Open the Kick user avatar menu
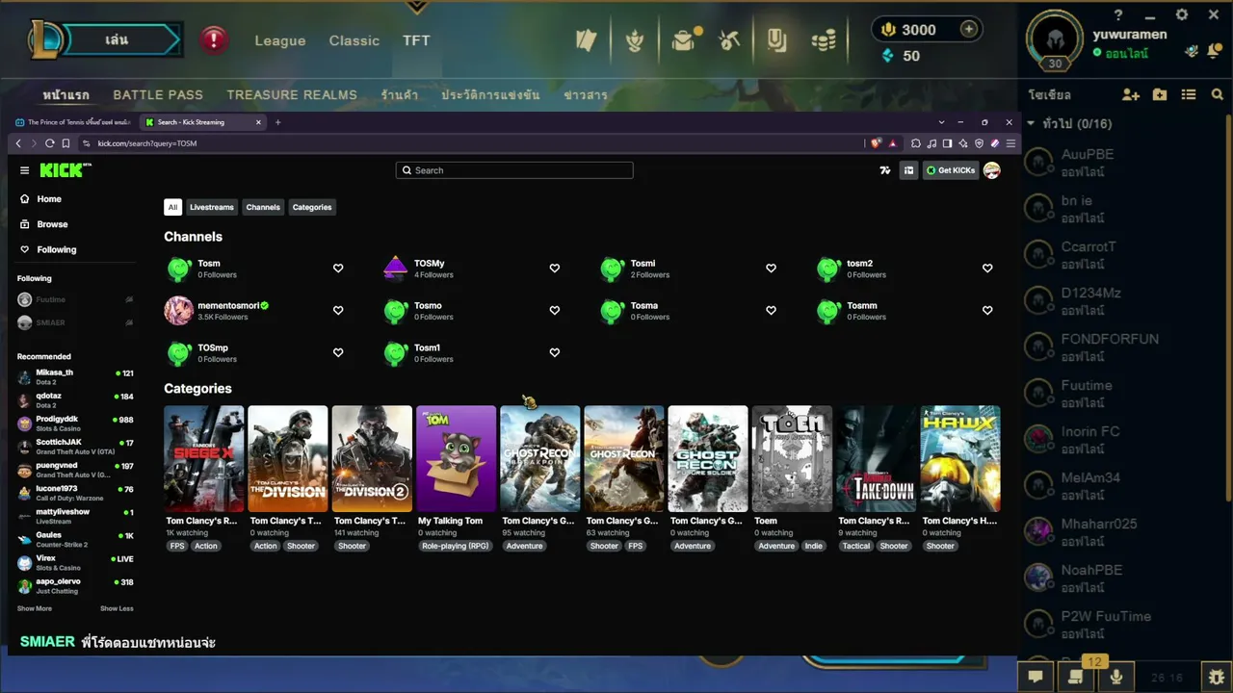The image size is (1233, 693). click(991, 170)
